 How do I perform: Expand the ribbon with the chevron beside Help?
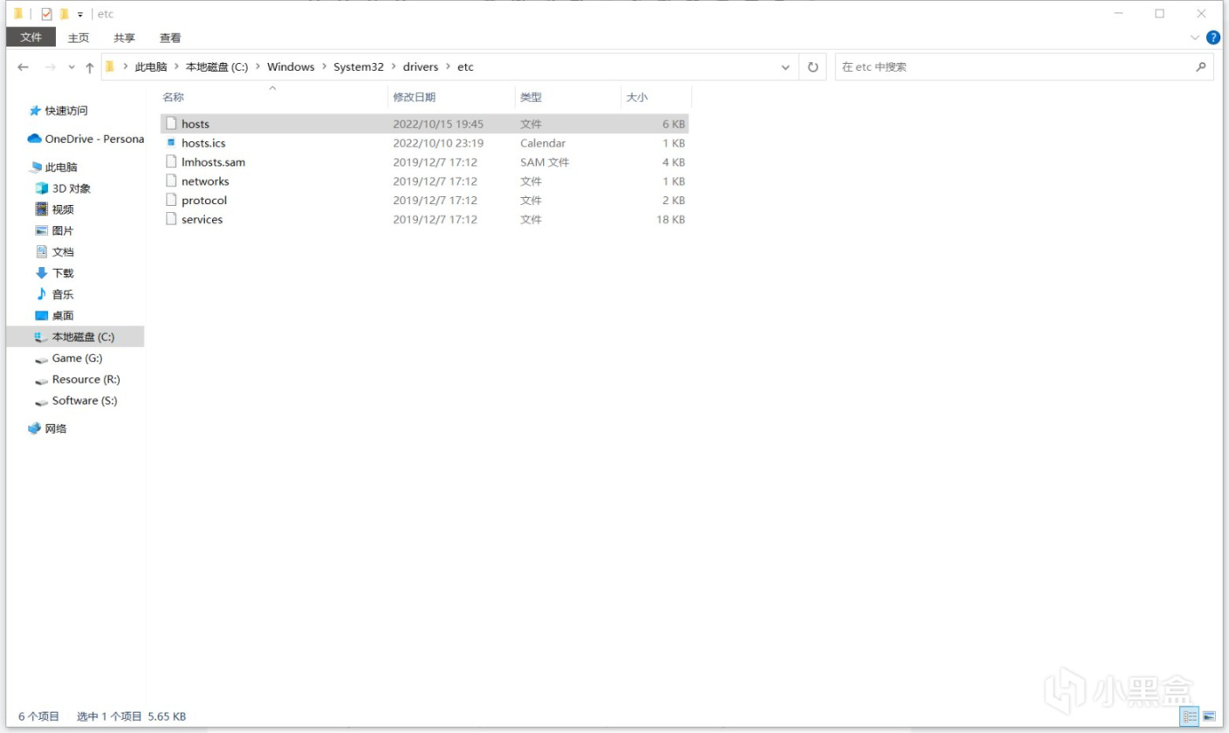pos(1195,38)
